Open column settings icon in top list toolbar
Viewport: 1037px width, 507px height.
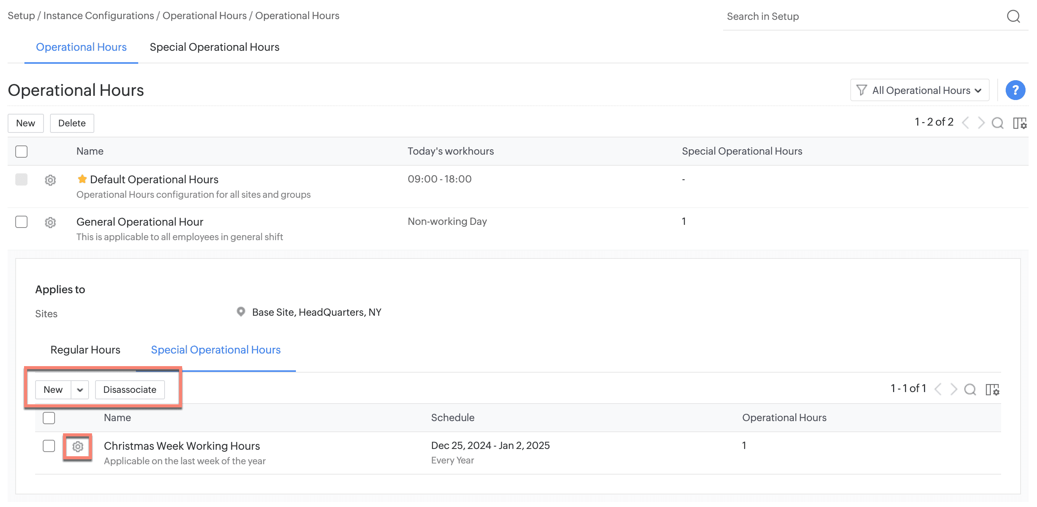pos(1020,123)
